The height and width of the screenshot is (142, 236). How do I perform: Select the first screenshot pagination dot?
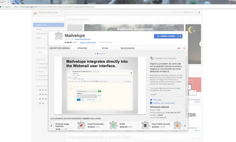(95, 54)
